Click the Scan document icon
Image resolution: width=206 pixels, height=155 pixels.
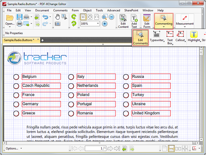[x=26, y=17]
